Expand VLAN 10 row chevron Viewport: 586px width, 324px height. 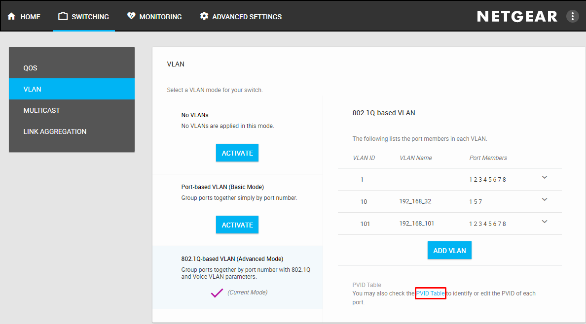click(545, 199)
